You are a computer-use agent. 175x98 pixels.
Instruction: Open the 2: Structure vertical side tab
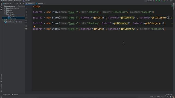(x=1, y=78)
